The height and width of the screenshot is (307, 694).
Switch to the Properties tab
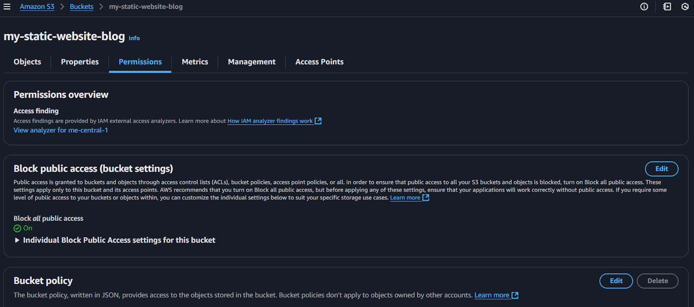(x=80, y=62)
